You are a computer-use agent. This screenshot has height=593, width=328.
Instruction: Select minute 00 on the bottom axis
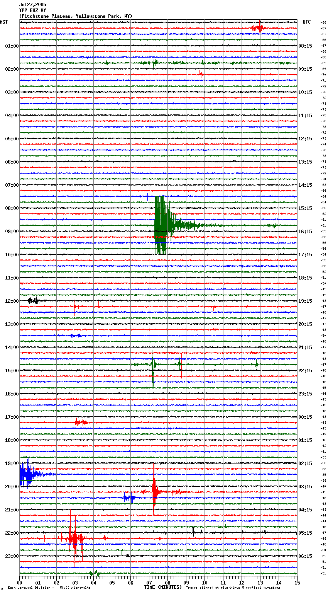[x=19, y=583]
